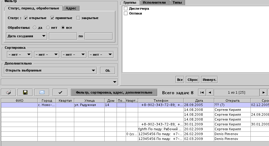This screenshot has width=269, height=146.
Task: Switch to the 'Исполнители' tab
Action: pyautogui.click(x=154, y=2)
